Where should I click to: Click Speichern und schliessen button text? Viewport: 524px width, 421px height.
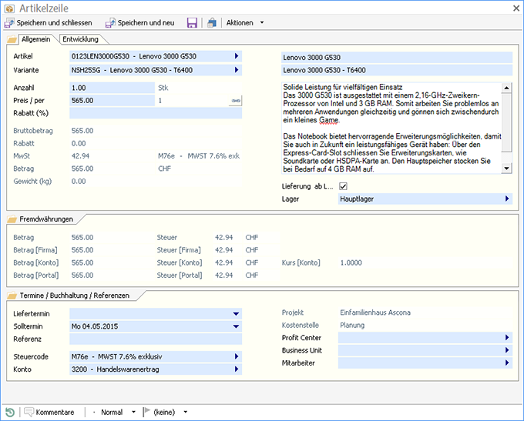tap(54, 22)
